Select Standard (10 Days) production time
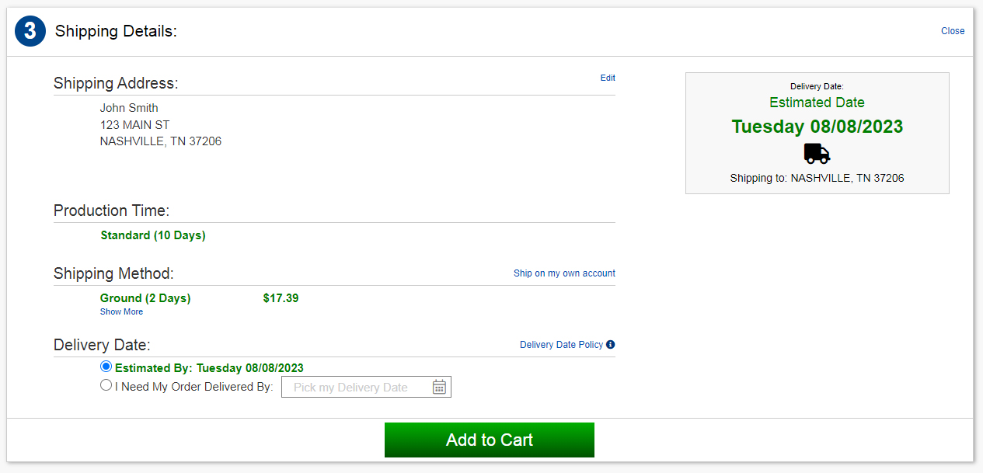 pos(153,235)
